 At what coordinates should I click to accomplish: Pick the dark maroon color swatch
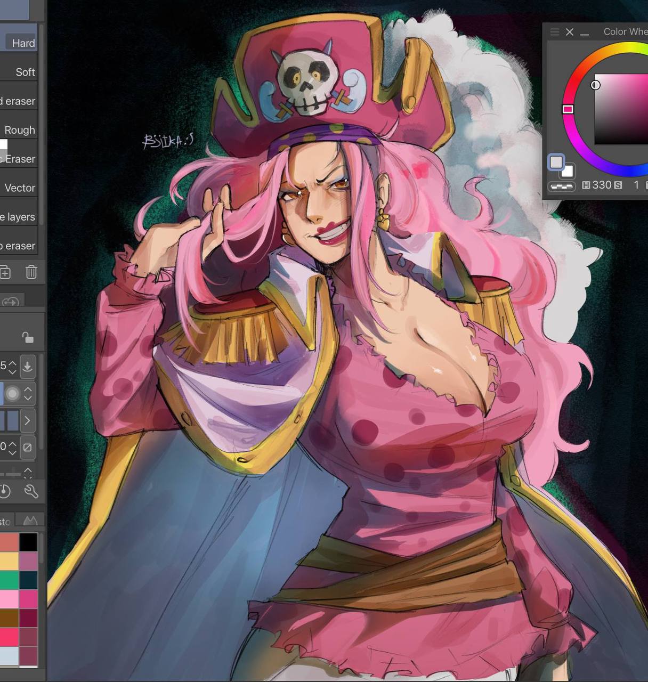coord(29,618)
